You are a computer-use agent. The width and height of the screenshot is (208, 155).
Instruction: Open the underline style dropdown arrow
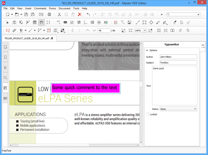click(25, 31)
